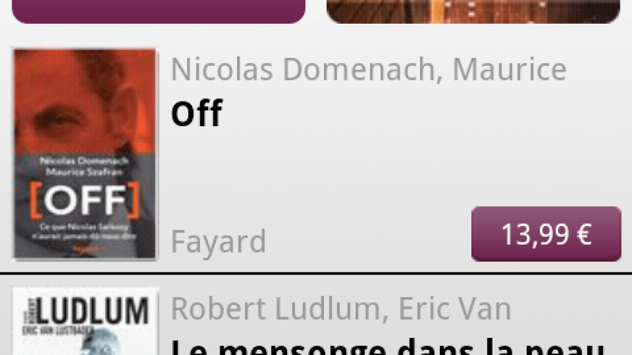Open the brown photo banner at top

(473, 11)
